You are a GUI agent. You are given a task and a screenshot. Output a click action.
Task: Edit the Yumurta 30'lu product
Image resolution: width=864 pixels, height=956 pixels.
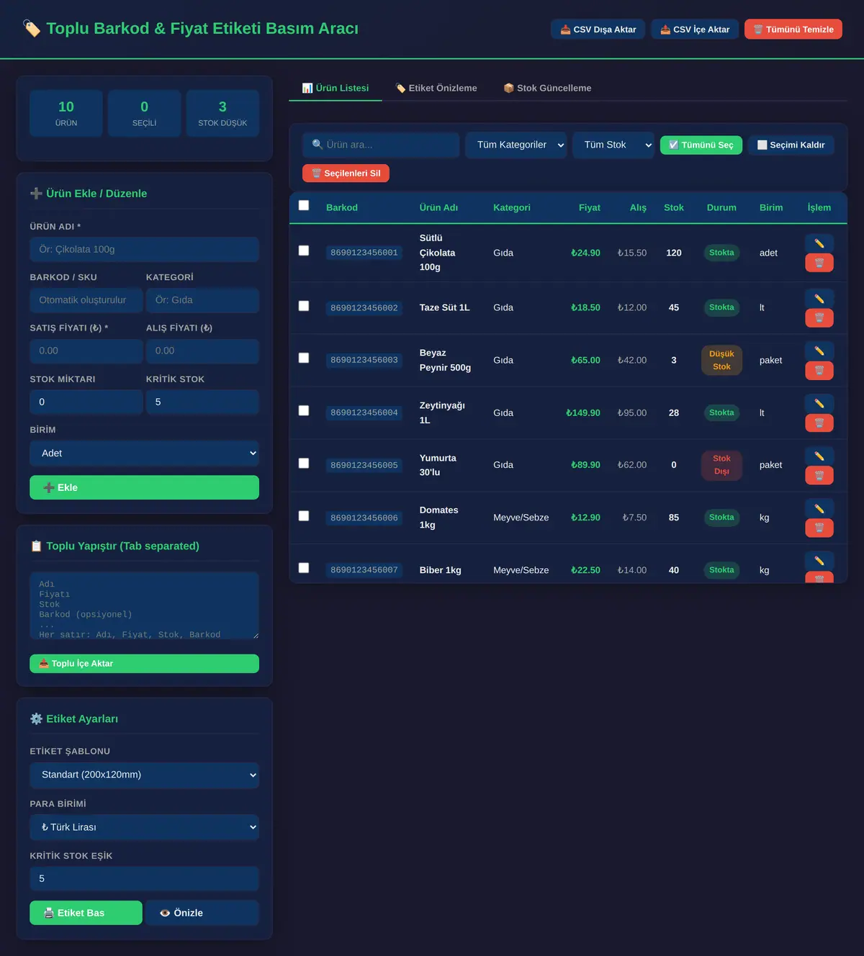[x=819, y=456]
